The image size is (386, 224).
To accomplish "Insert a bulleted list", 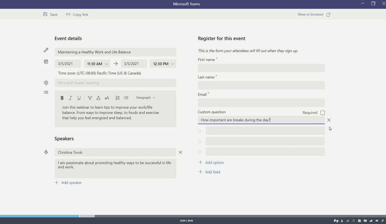I will (126, 98).
